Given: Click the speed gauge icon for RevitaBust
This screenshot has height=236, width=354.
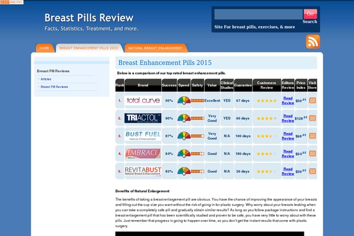Looking at the screenshot, I should 184,171.
